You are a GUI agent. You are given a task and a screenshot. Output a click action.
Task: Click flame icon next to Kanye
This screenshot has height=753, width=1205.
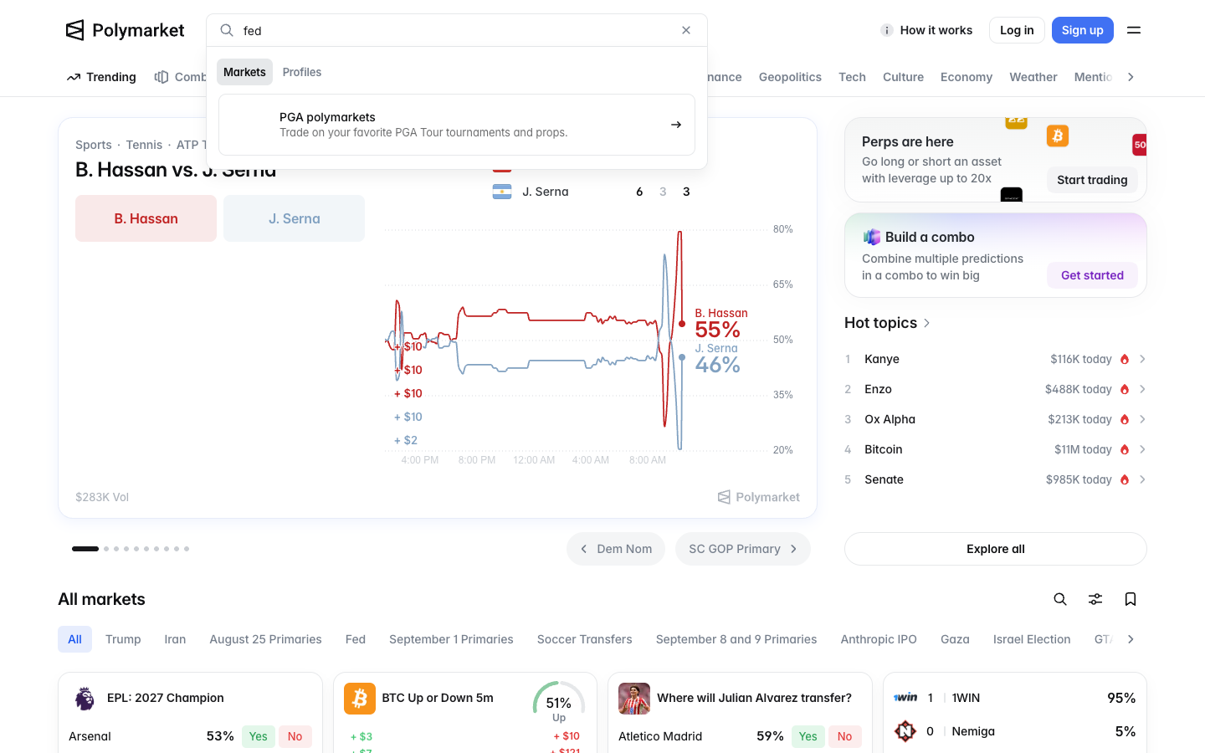1125,359
